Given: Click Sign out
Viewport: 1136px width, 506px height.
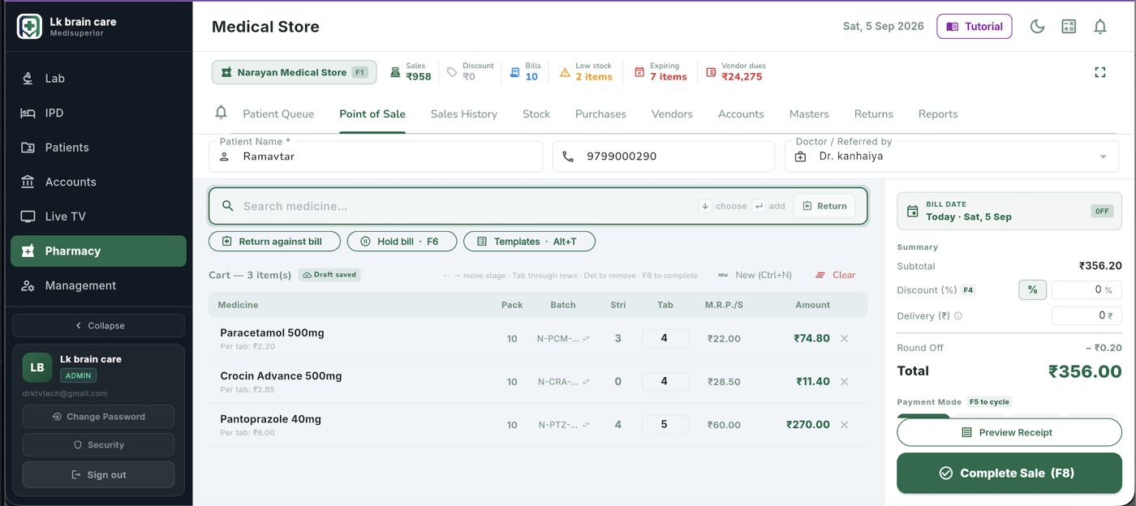Looking at the screenshot, I should pyautogui.click(x=98, y=474).
